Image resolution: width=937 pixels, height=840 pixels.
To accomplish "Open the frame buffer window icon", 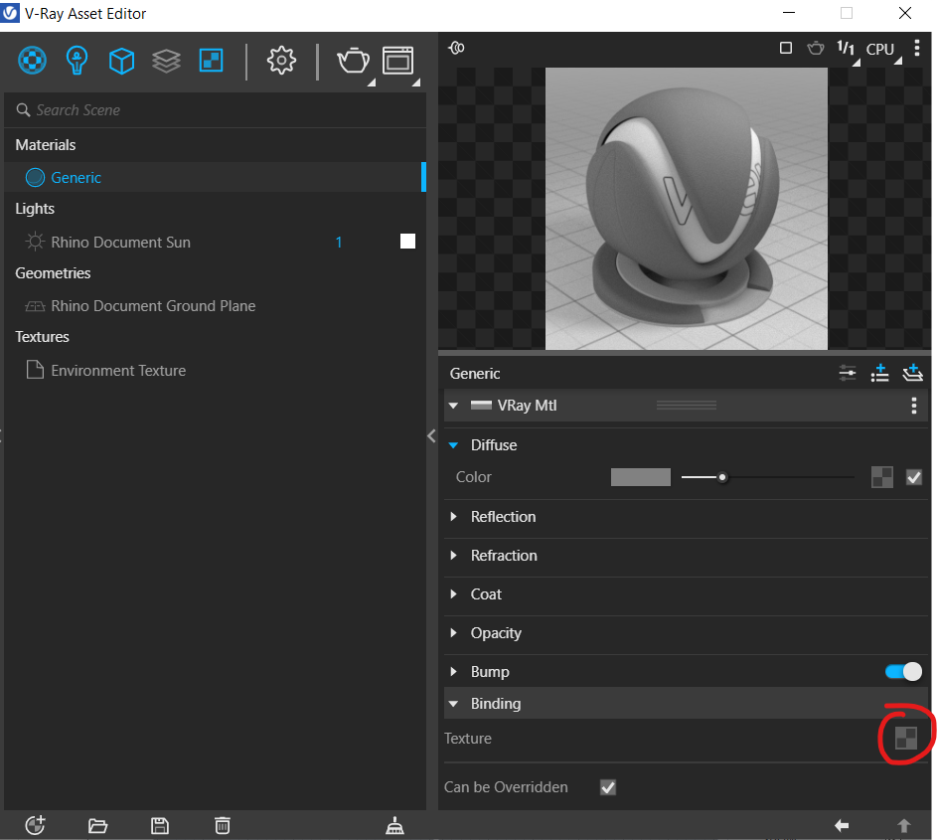I will point(398,61).
